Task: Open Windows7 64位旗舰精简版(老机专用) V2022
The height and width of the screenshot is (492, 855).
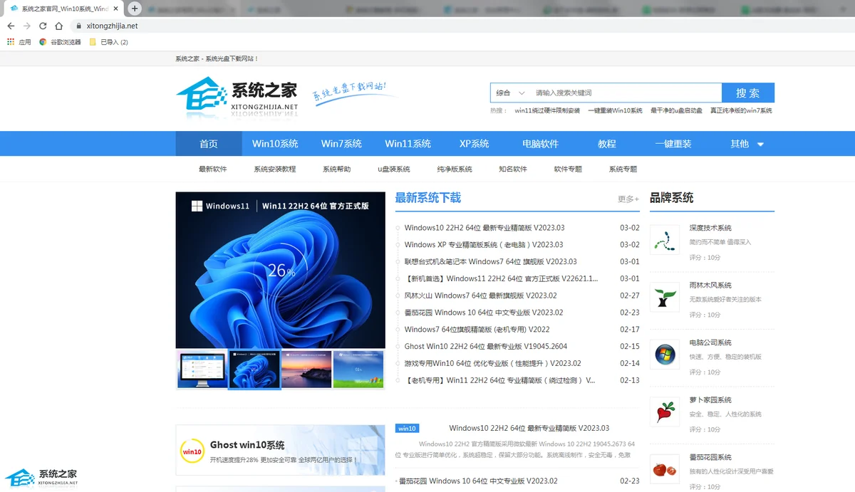Action: [477, 330]
